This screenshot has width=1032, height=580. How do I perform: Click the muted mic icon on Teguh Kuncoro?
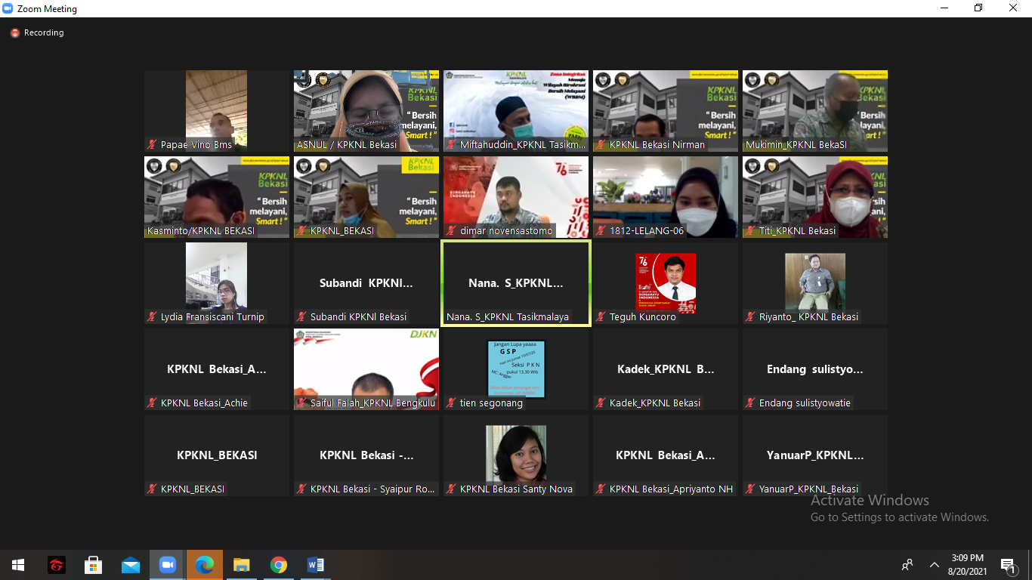[602, 317]
